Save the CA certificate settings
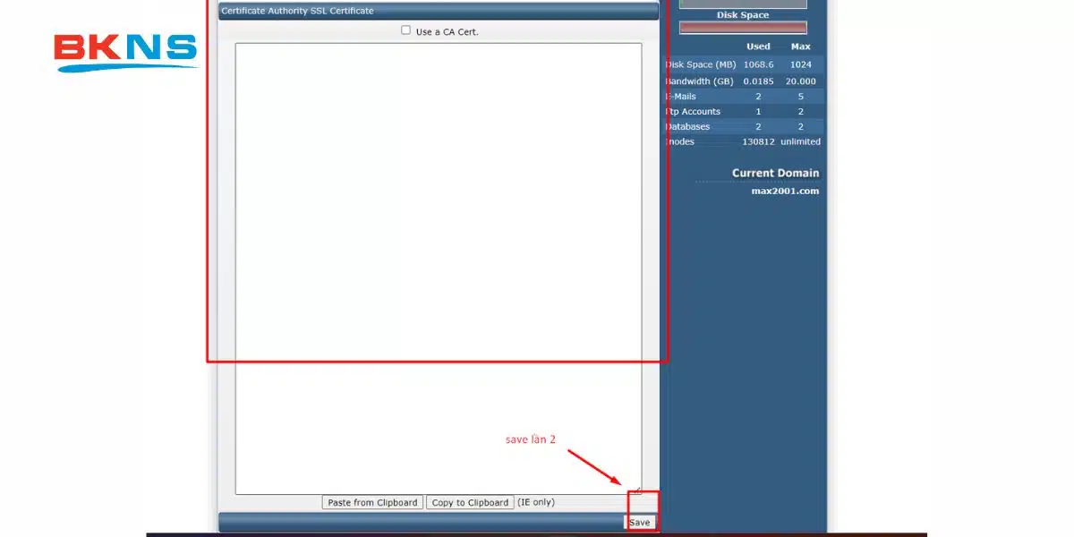This screenshot has width=1074, height=537. coord(639,522)
